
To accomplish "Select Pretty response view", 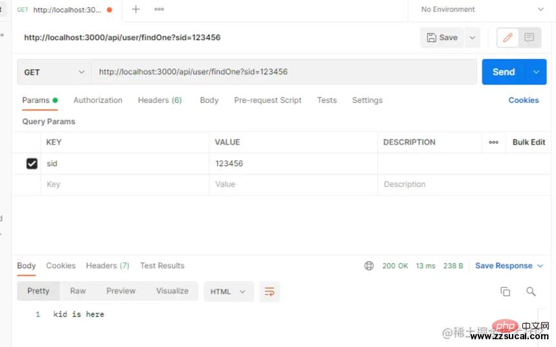I will [38, 291].
